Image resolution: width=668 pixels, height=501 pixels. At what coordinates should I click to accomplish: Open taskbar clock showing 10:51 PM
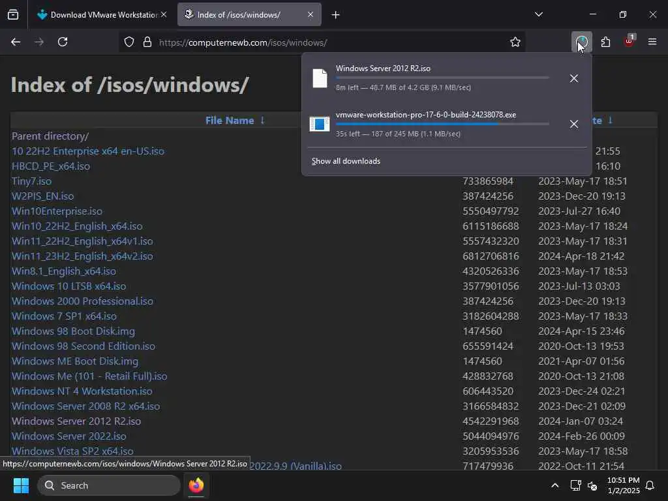pyautogui.click(x=623, y=485)
